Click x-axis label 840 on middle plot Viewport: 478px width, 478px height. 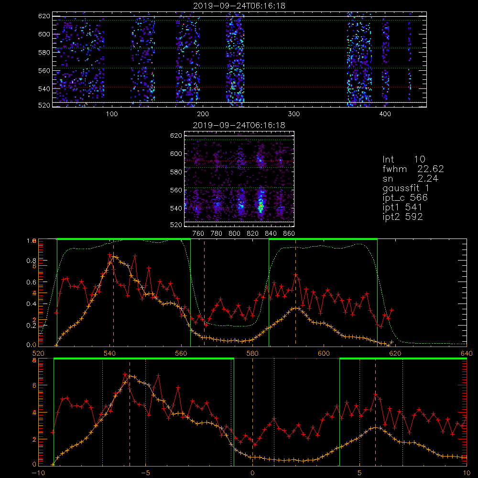tap(271, 234)
